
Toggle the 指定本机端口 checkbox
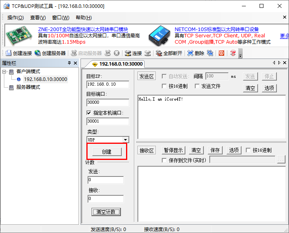[89, 113]
